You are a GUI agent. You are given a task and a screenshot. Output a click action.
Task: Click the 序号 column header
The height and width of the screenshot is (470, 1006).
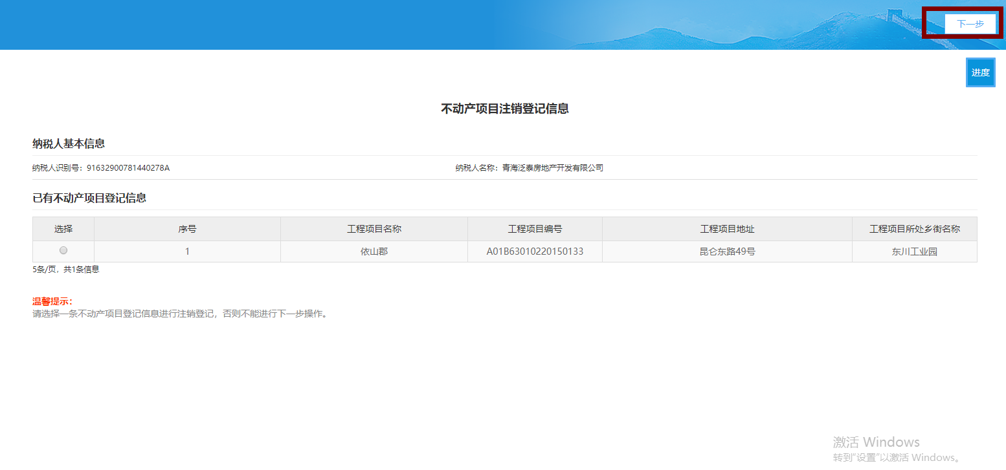188,229
